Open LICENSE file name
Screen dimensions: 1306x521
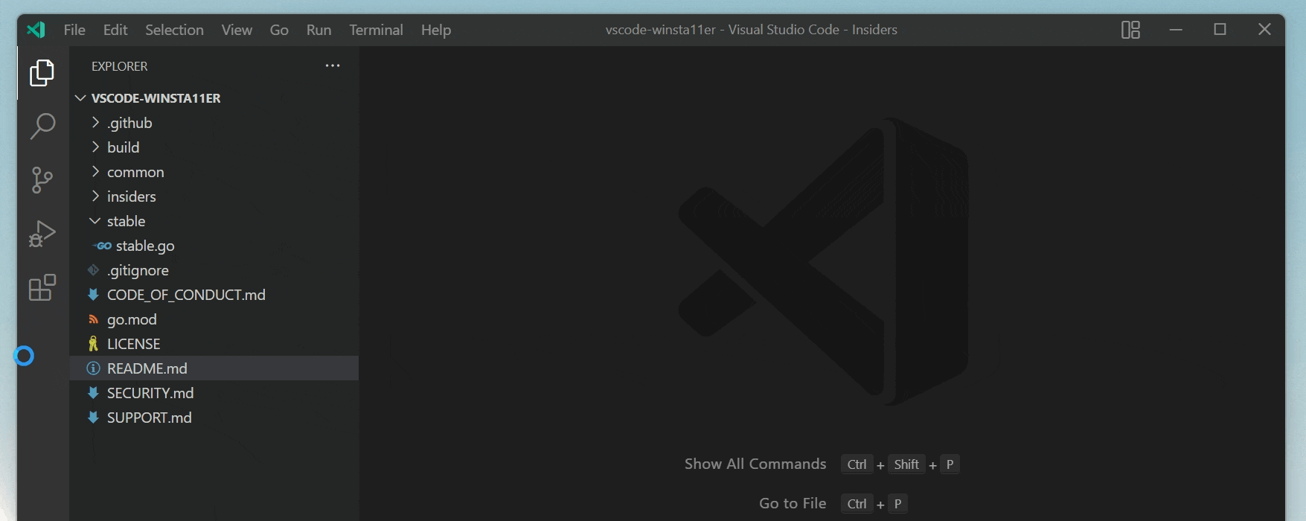(x=134, y=344)
